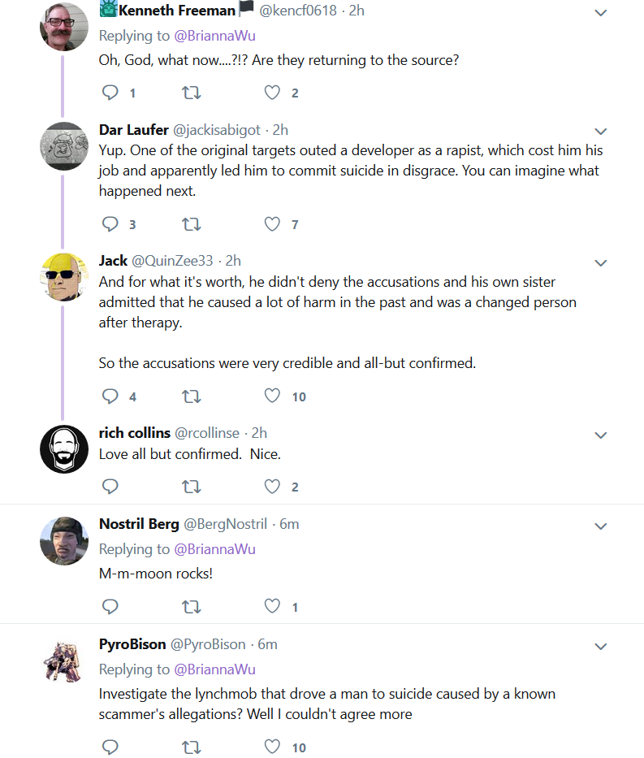Open the @rcollinse handle
The height and width of the screenshot is (758, 644).
[207, 433]
